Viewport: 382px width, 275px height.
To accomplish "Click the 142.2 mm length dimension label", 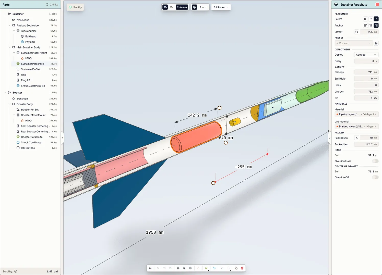I will tap(197, 115).
